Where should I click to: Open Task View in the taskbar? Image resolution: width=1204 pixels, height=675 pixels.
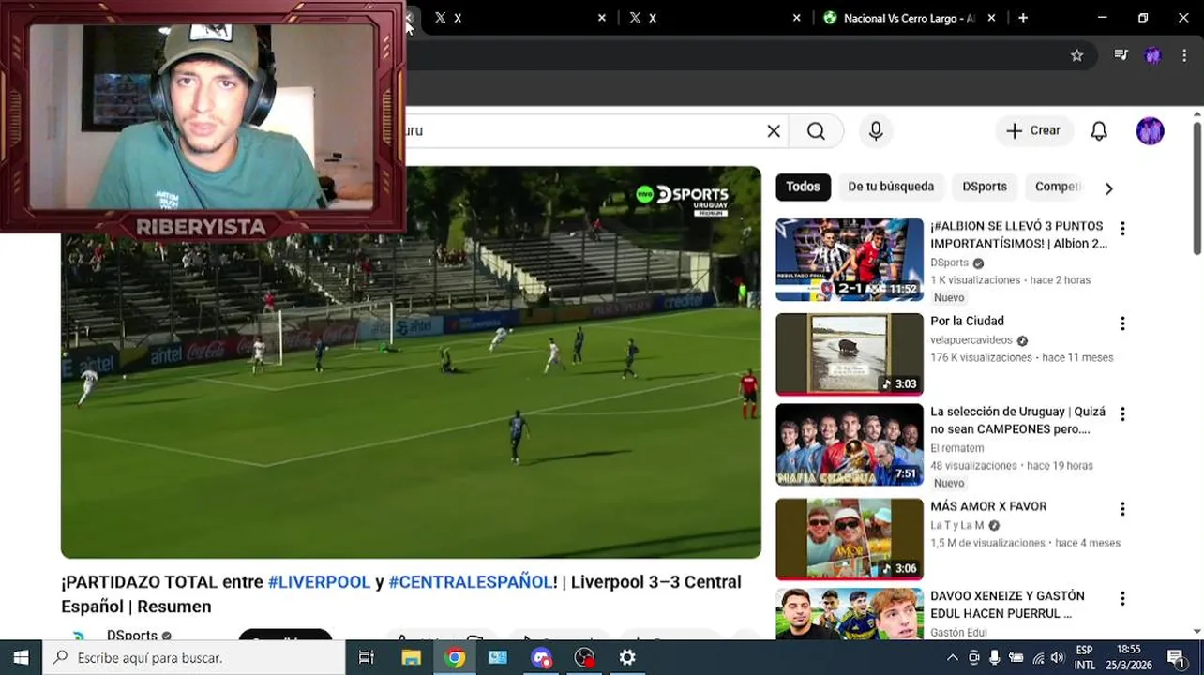pyautogui.click(x=367, y=658)
